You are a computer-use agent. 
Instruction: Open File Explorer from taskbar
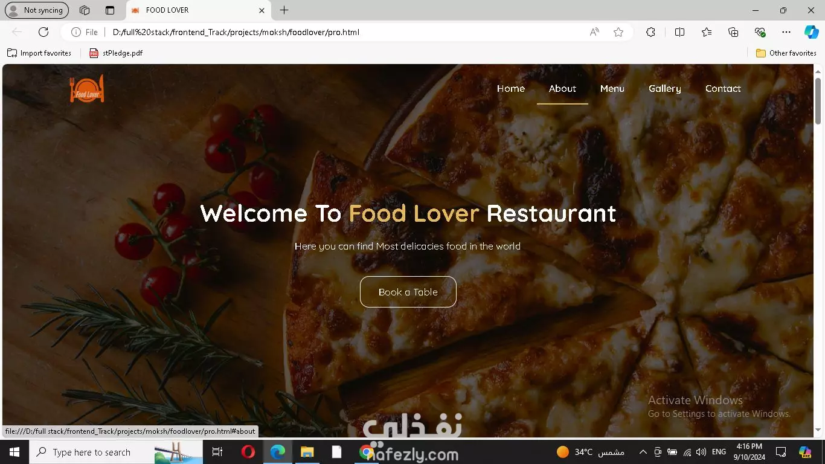tap(307, 452)
